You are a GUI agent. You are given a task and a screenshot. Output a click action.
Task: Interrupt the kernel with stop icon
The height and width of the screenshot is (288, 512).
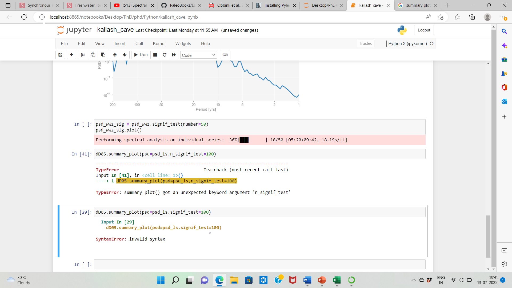click(155, 55)
